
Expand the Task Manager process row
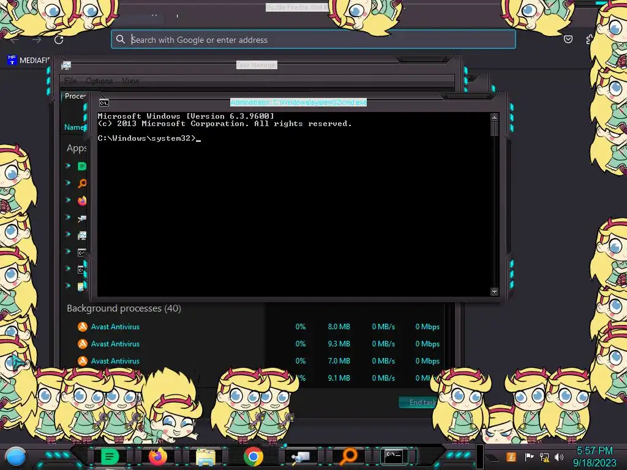(68, 234)
